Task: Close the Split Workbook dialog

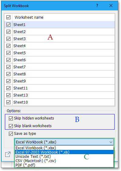Action: click(x=111, y=6)
